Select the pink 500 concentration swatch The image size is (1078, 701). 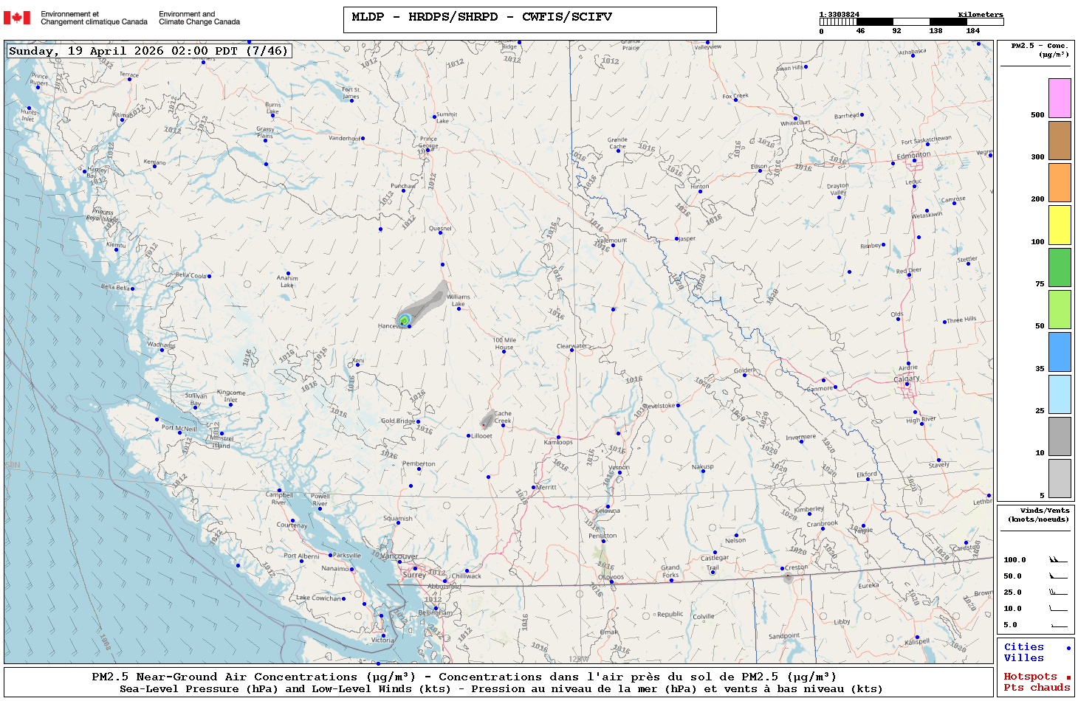pyautogui.click(x=1060, y=98)
